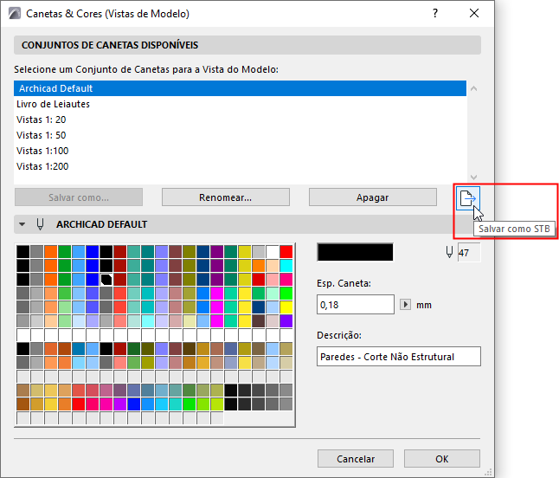This screenshot has width=559, height=478.
Task: Click the help question mark button
Action: (435, 14)
